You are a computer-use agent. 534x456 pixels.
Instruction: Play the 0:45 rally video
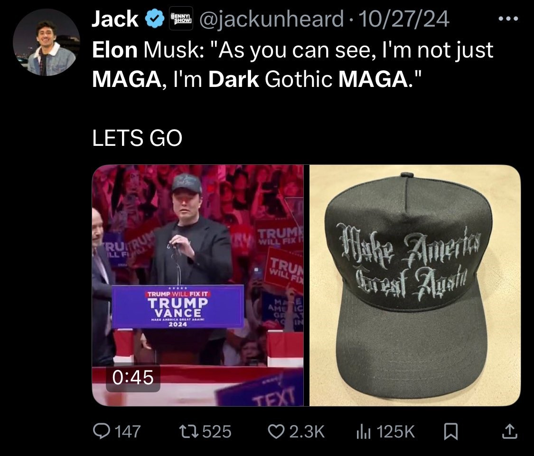198,285
